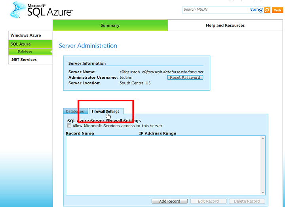Viewport: 285px width, 207px height.
Task: Select the Database sidebar subitem
Action: [30, 51]
